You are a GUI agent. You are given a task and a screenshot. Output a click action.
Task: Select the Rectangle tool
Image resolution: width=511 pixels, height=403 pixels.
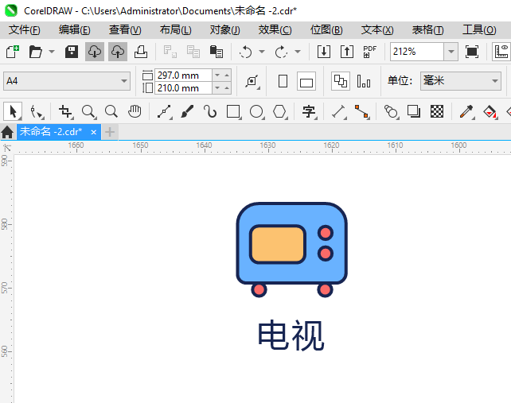tap(234, 111)
